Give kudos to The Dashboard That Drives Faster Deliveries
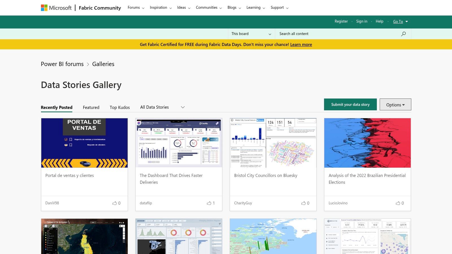452x254 pixels. (x=209, y=203)
